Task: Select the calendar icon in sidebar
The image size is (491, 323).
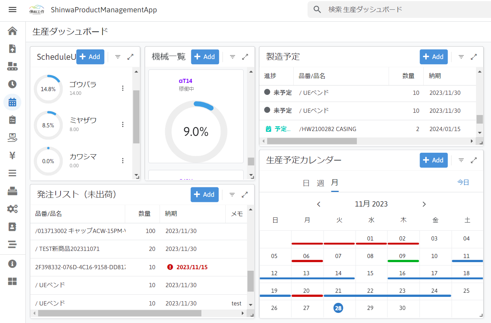Action: (x=12, y=102)
